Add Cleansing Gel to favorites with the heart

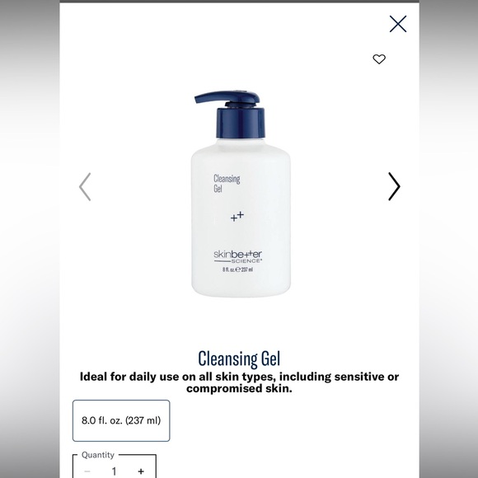(379, 59)
